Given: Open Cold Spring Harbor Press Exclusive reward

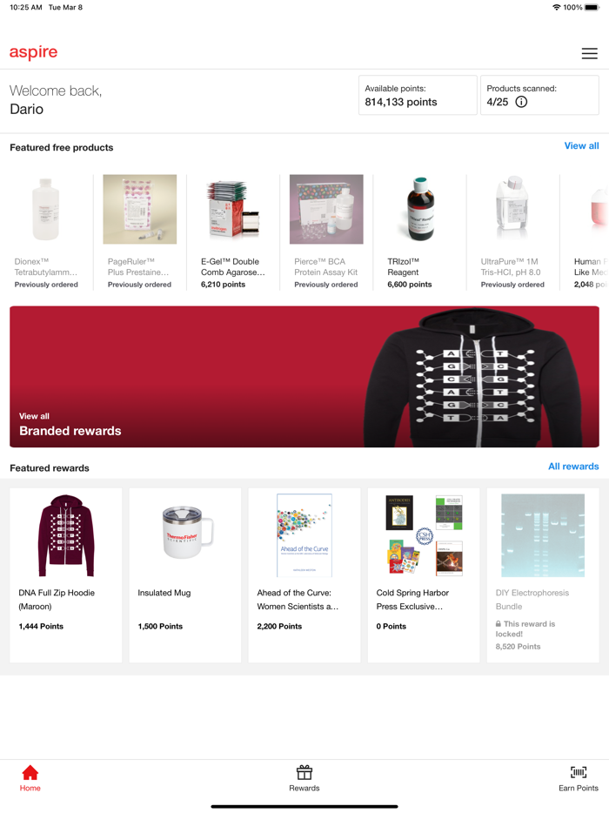Looking at the screenshot, I should [x=424, y=575].
